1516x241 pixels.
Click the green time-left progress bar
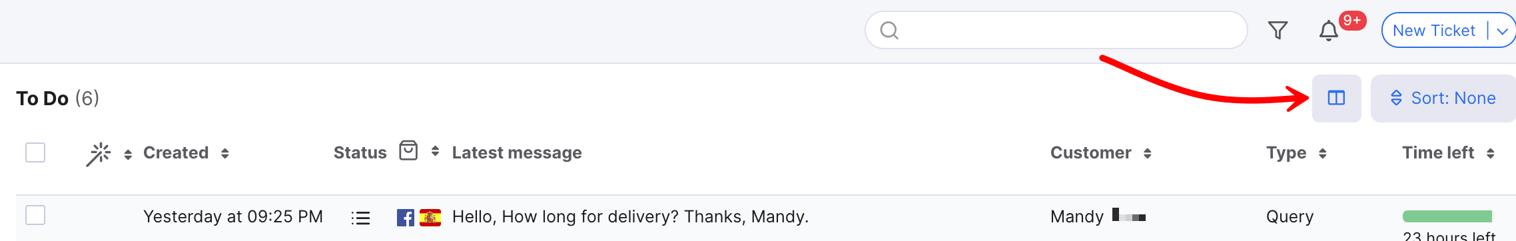click(x=1447, y=216)
